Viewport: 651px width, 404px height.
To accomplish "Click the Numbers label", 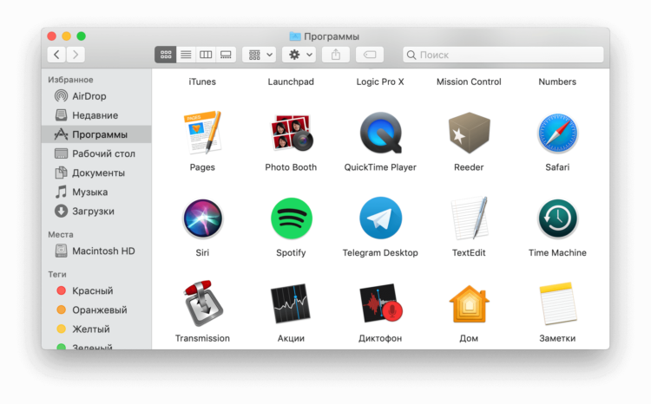I will point(557,81).
